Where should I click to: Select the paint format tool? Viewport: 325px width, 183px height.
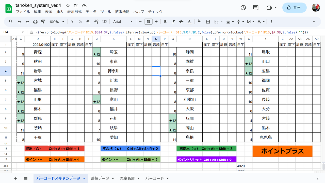[x=43, y=22]
